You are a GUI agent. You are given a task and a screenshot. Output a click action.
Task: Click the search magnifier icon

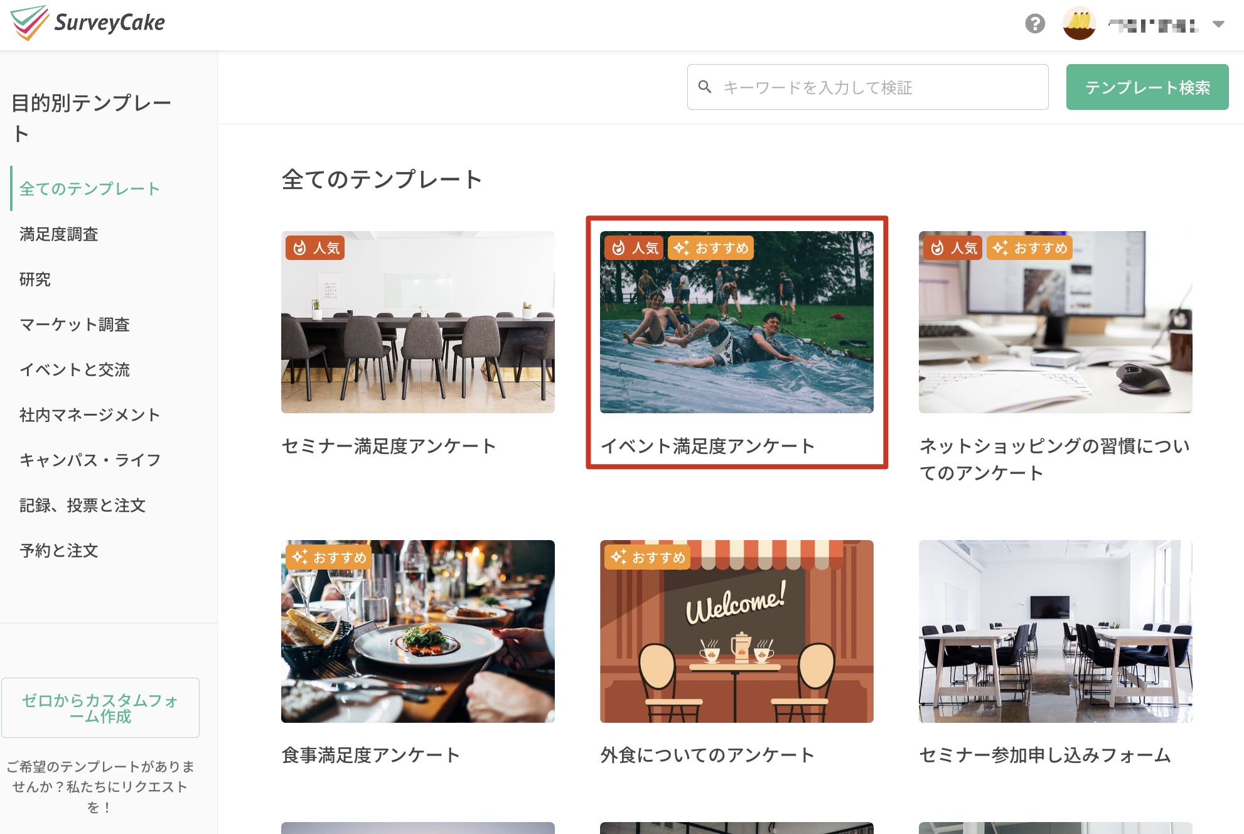click(705, 87)
